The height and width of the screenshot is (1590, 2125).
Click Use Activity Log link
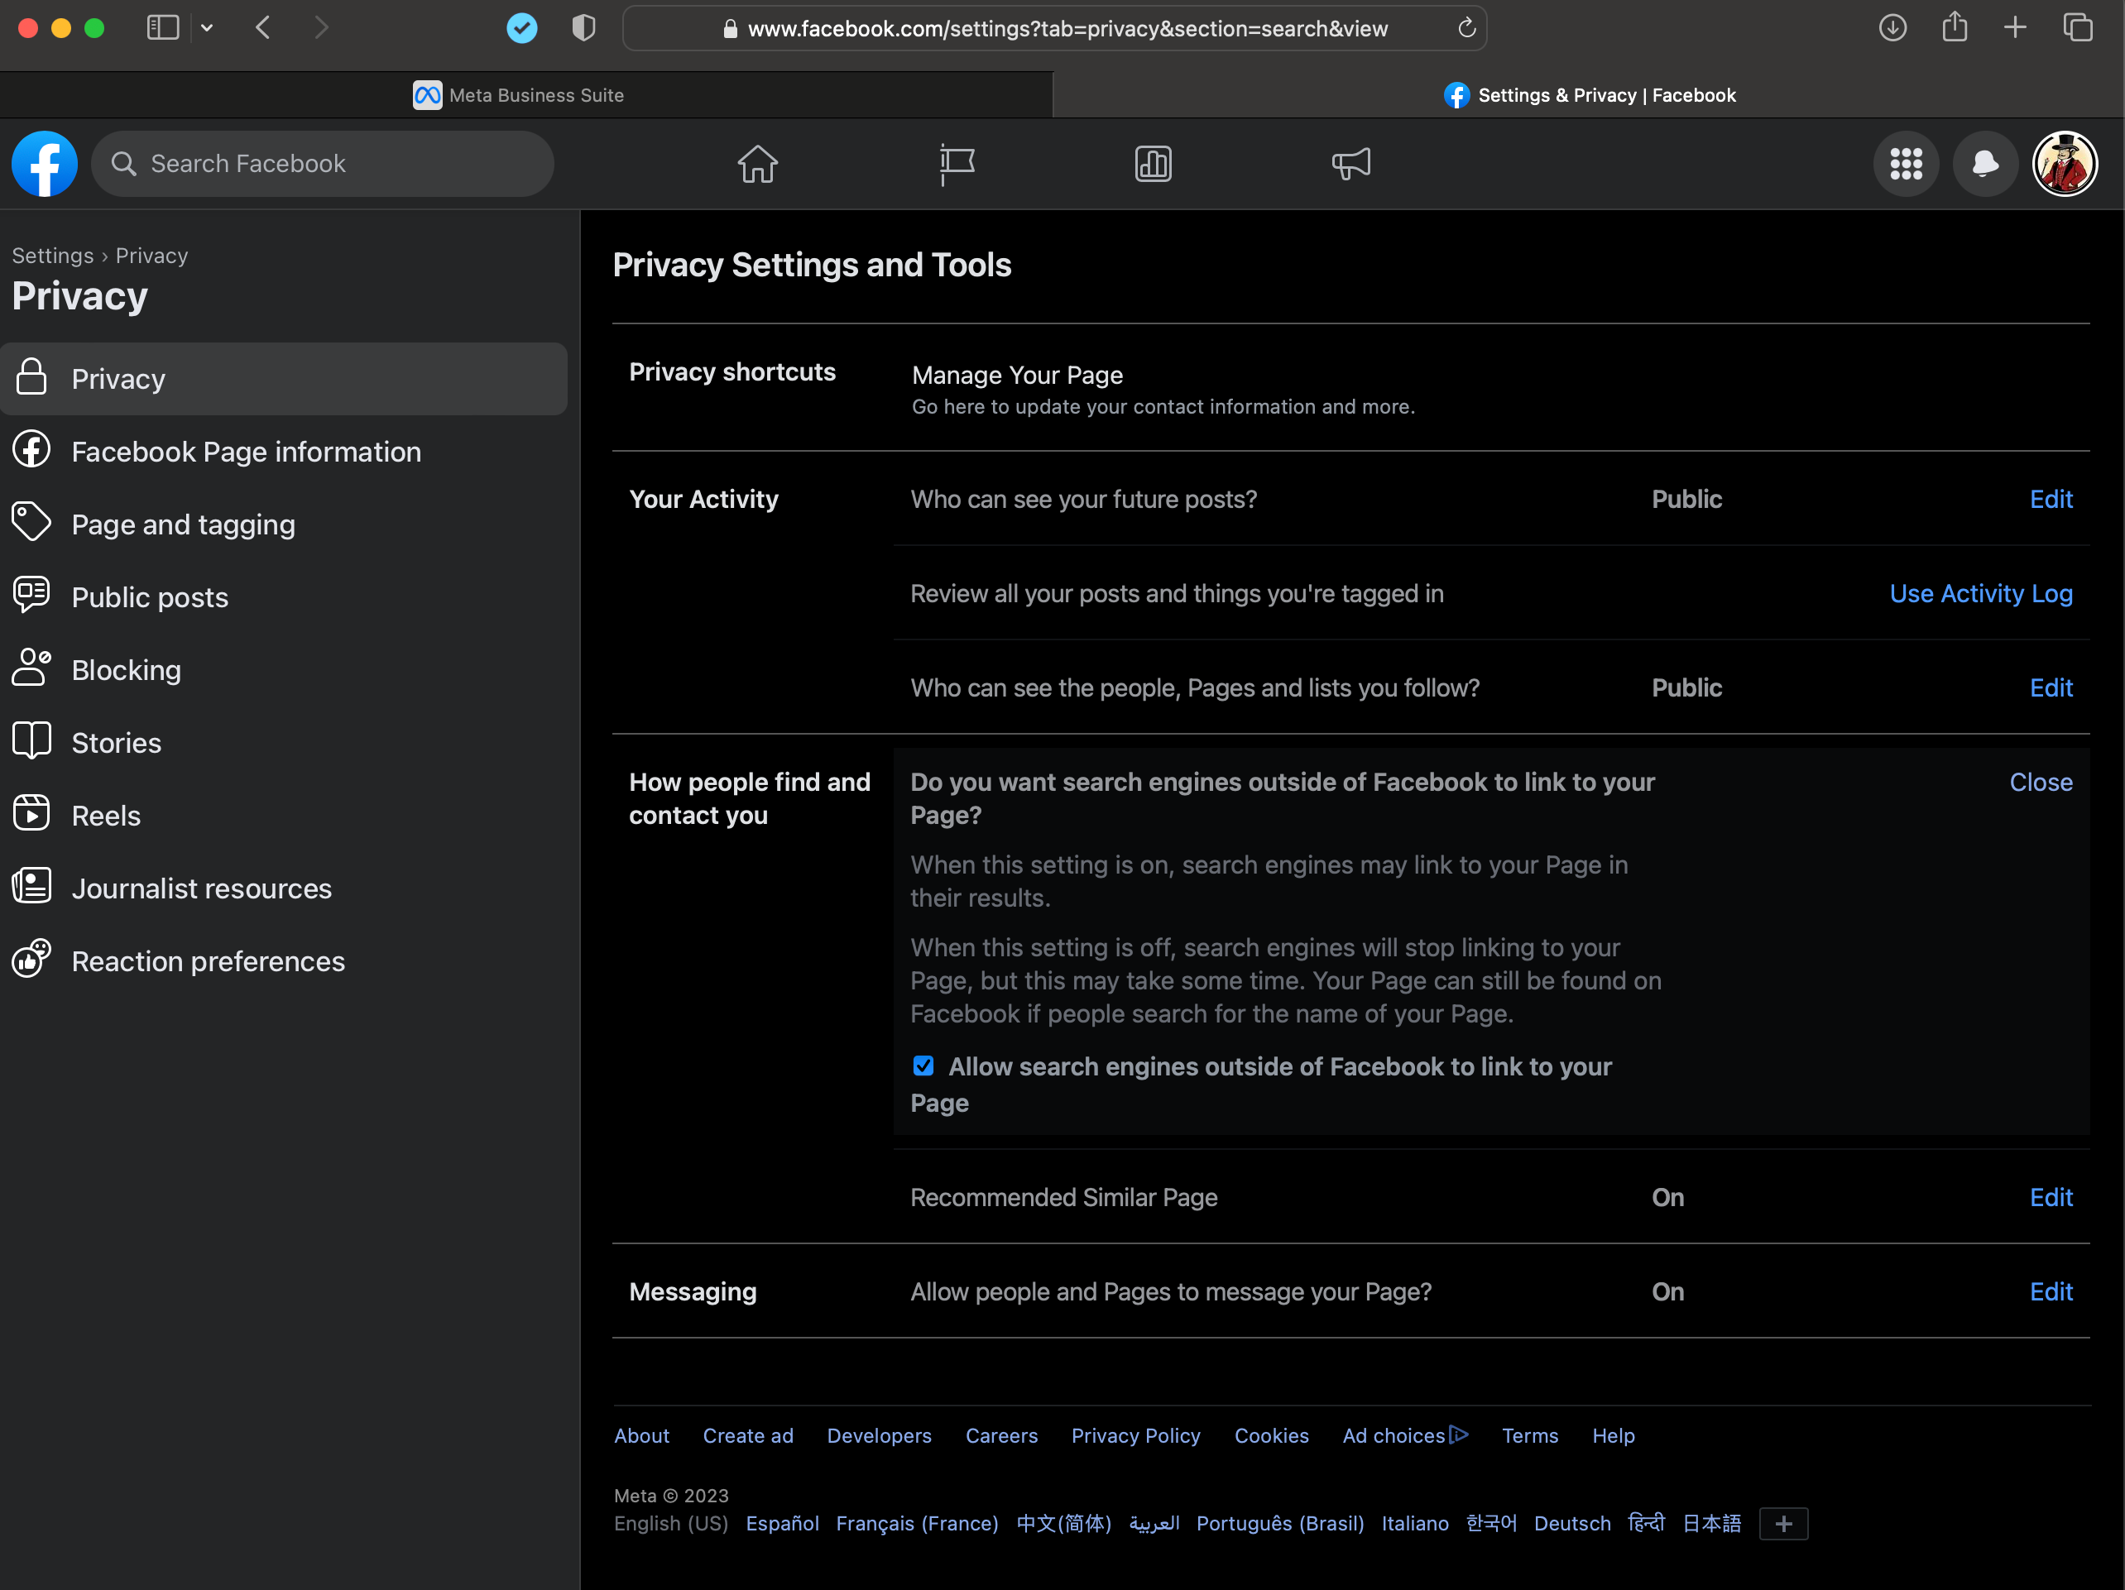1981,593
